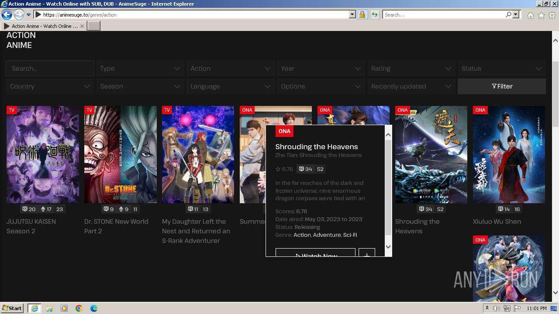
Task: Expand the Country filter dropdown
Action: coord(50,86)
